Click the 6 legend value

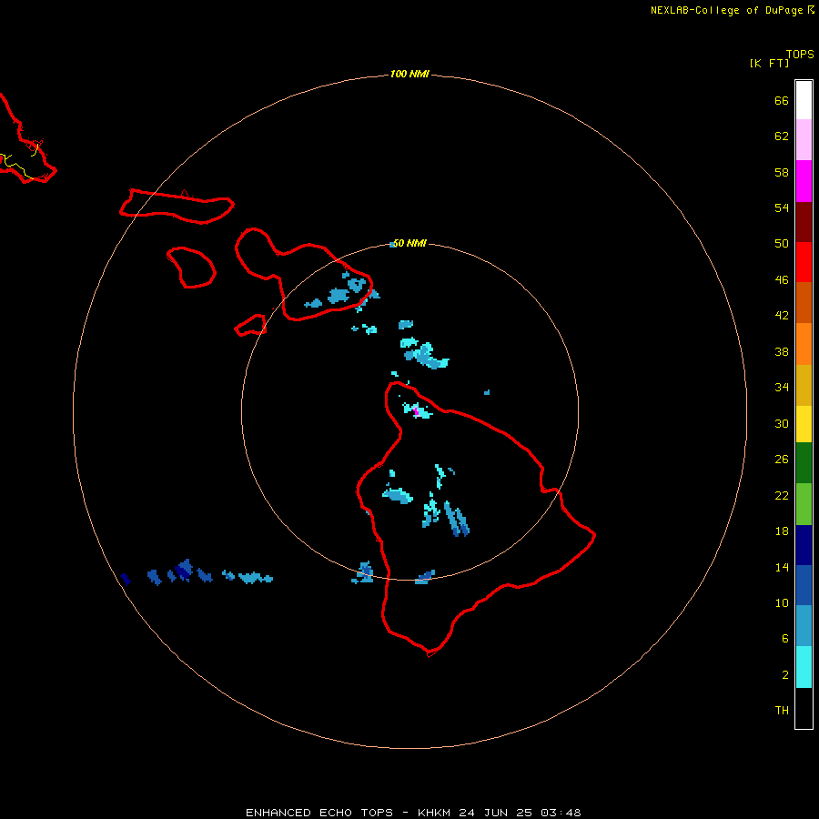click(x=784, y=638)
